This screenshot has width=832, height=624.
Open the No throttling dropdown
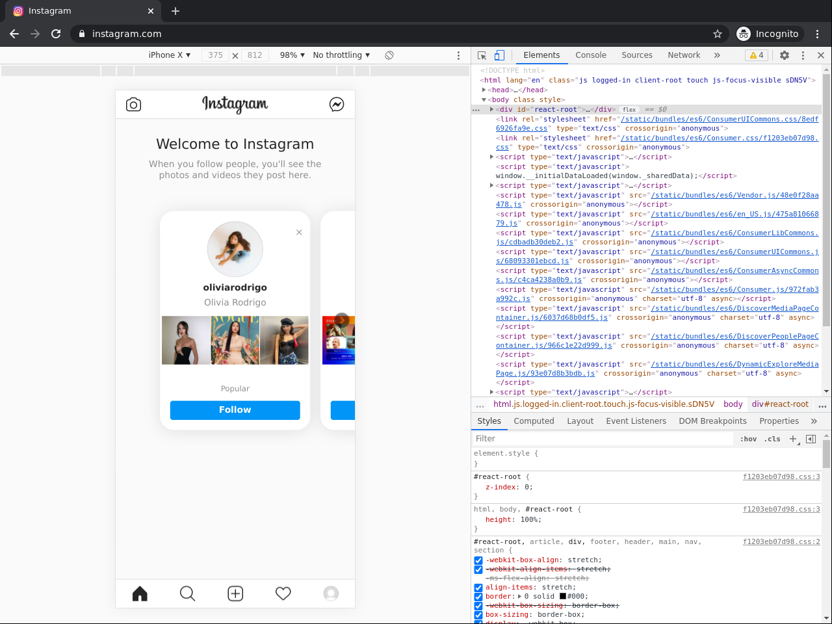pos(341,55)
